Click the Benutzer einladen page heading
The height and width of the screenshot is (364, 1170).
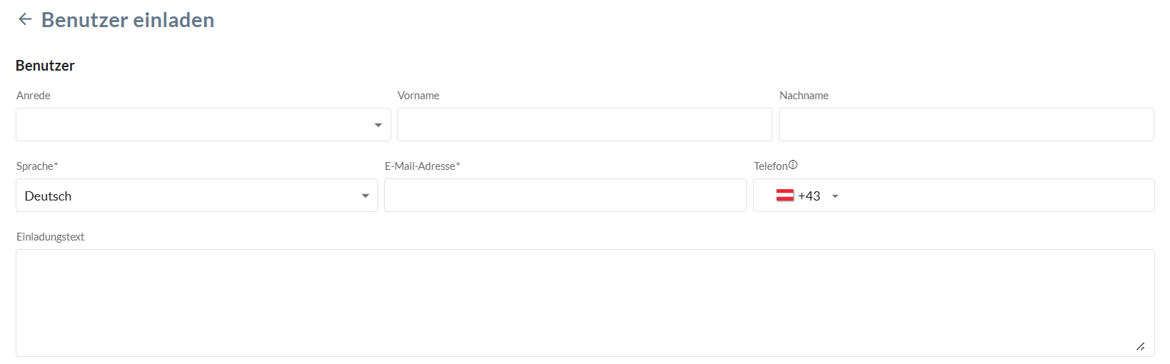click(128, 20)
